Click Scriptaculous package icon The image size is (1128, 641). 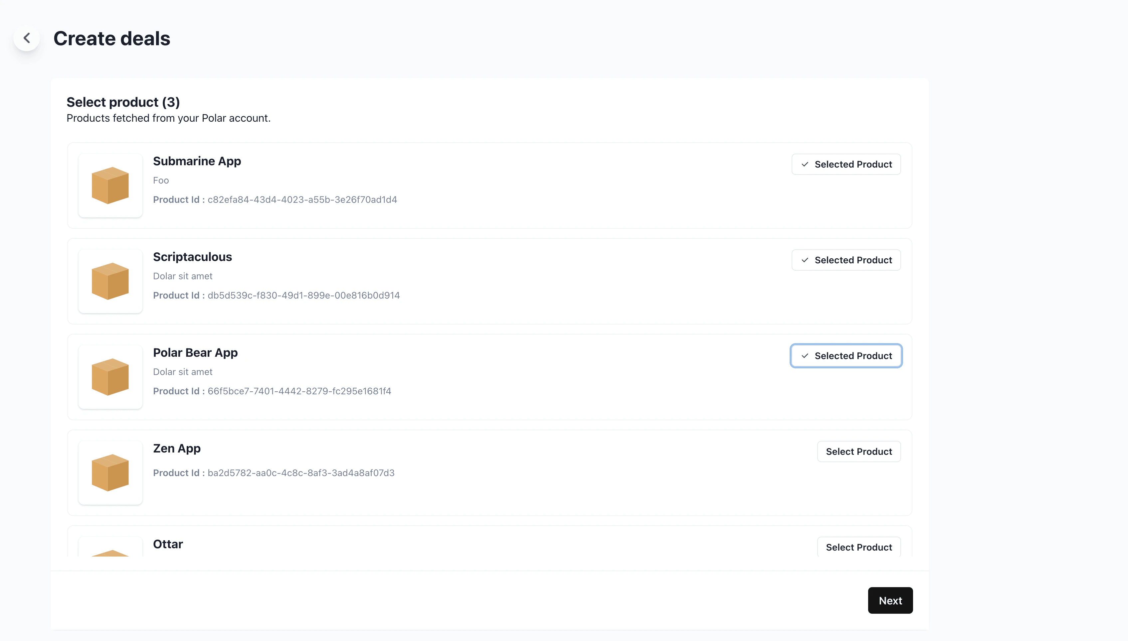(110, 281)
